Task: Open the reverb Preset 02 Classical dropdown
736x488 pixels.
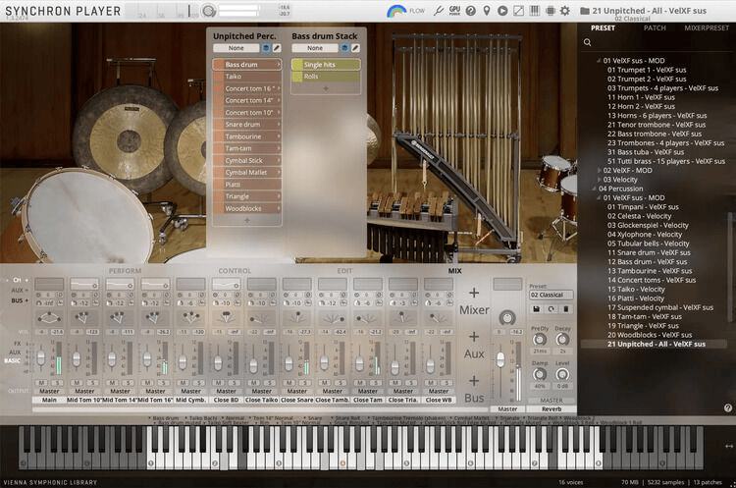Action: click(552, 295)
